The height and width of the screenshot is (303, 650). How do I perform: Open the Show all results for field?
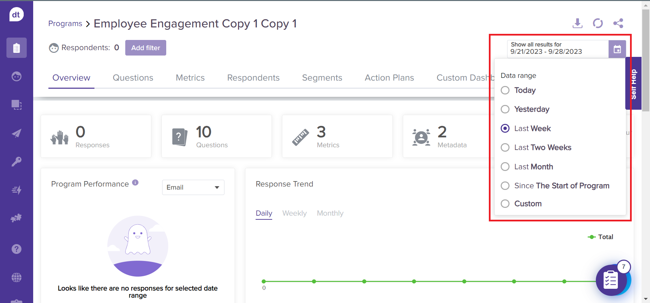pos(558,49)
